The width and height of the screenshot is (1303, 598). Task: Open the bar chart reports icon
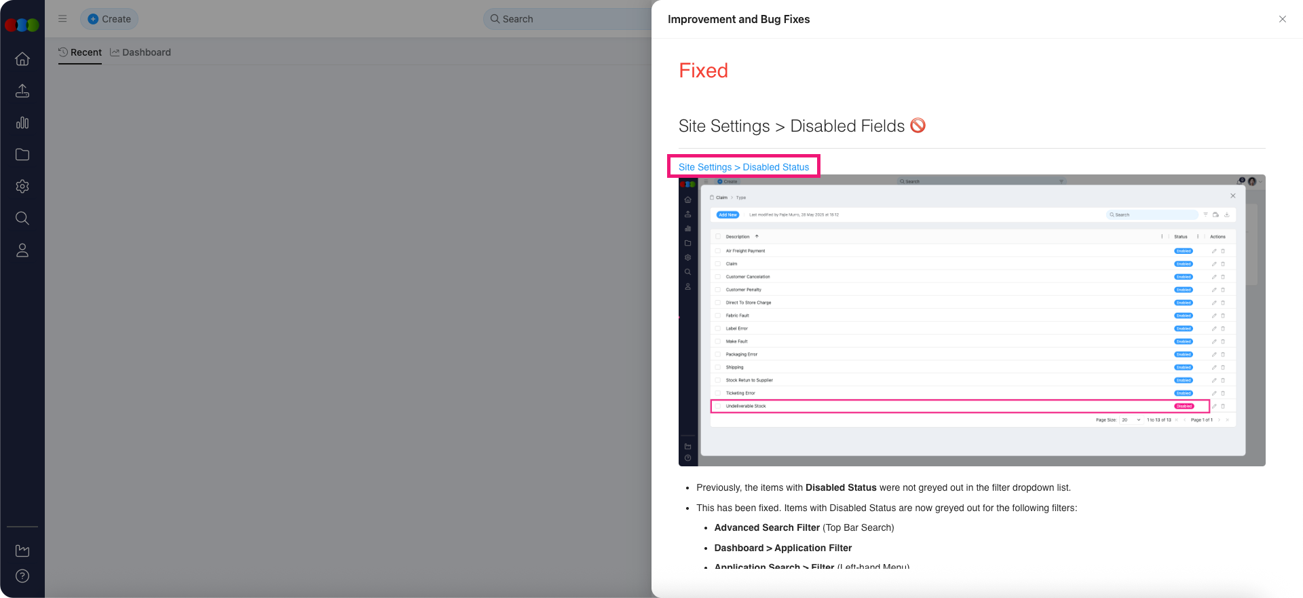click(x=22, y=123)
